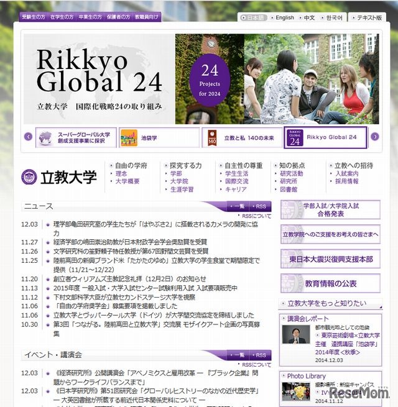
Task: Open the 入試案内 link
Action: pos(347,173)
